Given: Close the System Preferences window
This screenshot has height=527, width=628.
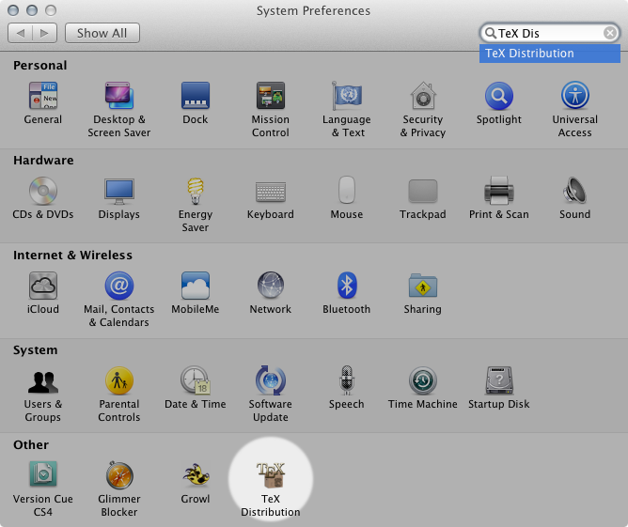Looking at the screenshot, I should click(13, 10).
